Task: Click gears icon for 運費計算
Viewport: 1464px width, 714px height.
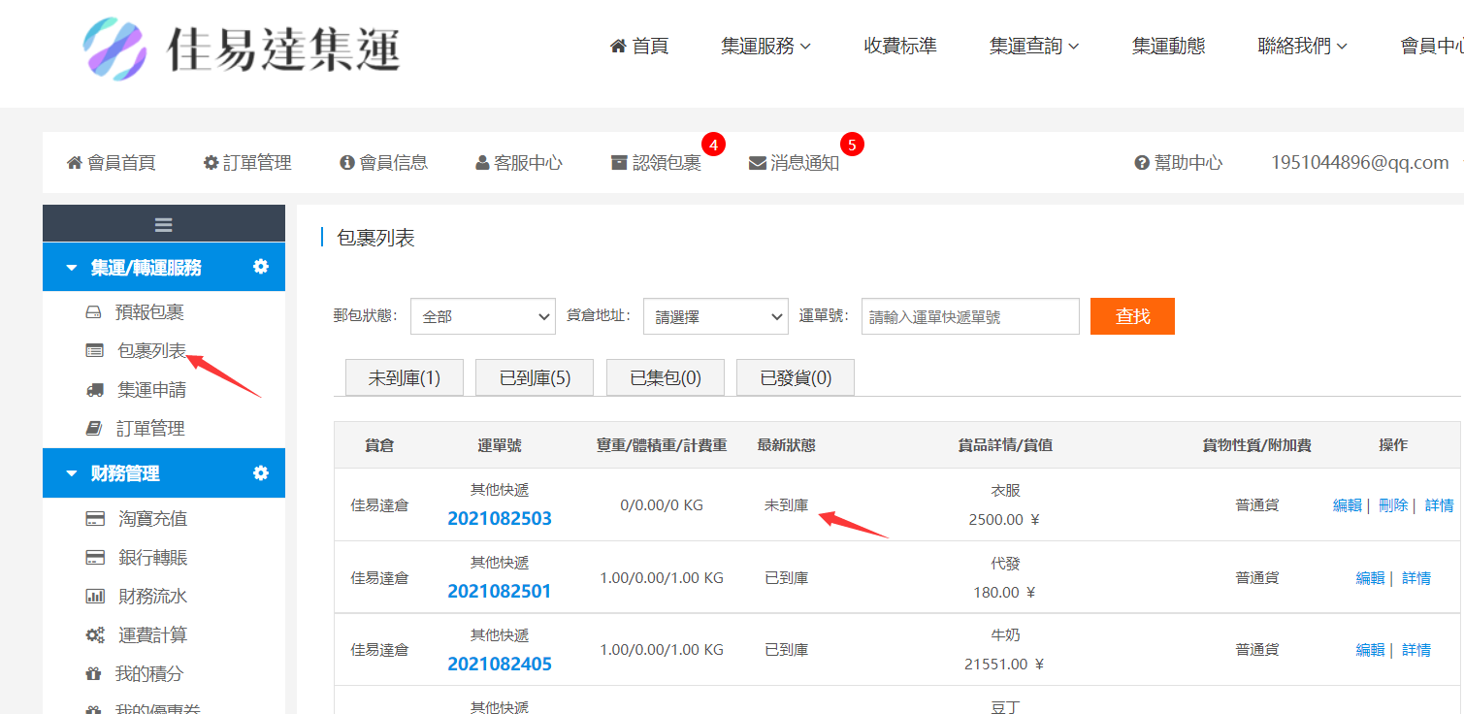Action: click(95, 635)
